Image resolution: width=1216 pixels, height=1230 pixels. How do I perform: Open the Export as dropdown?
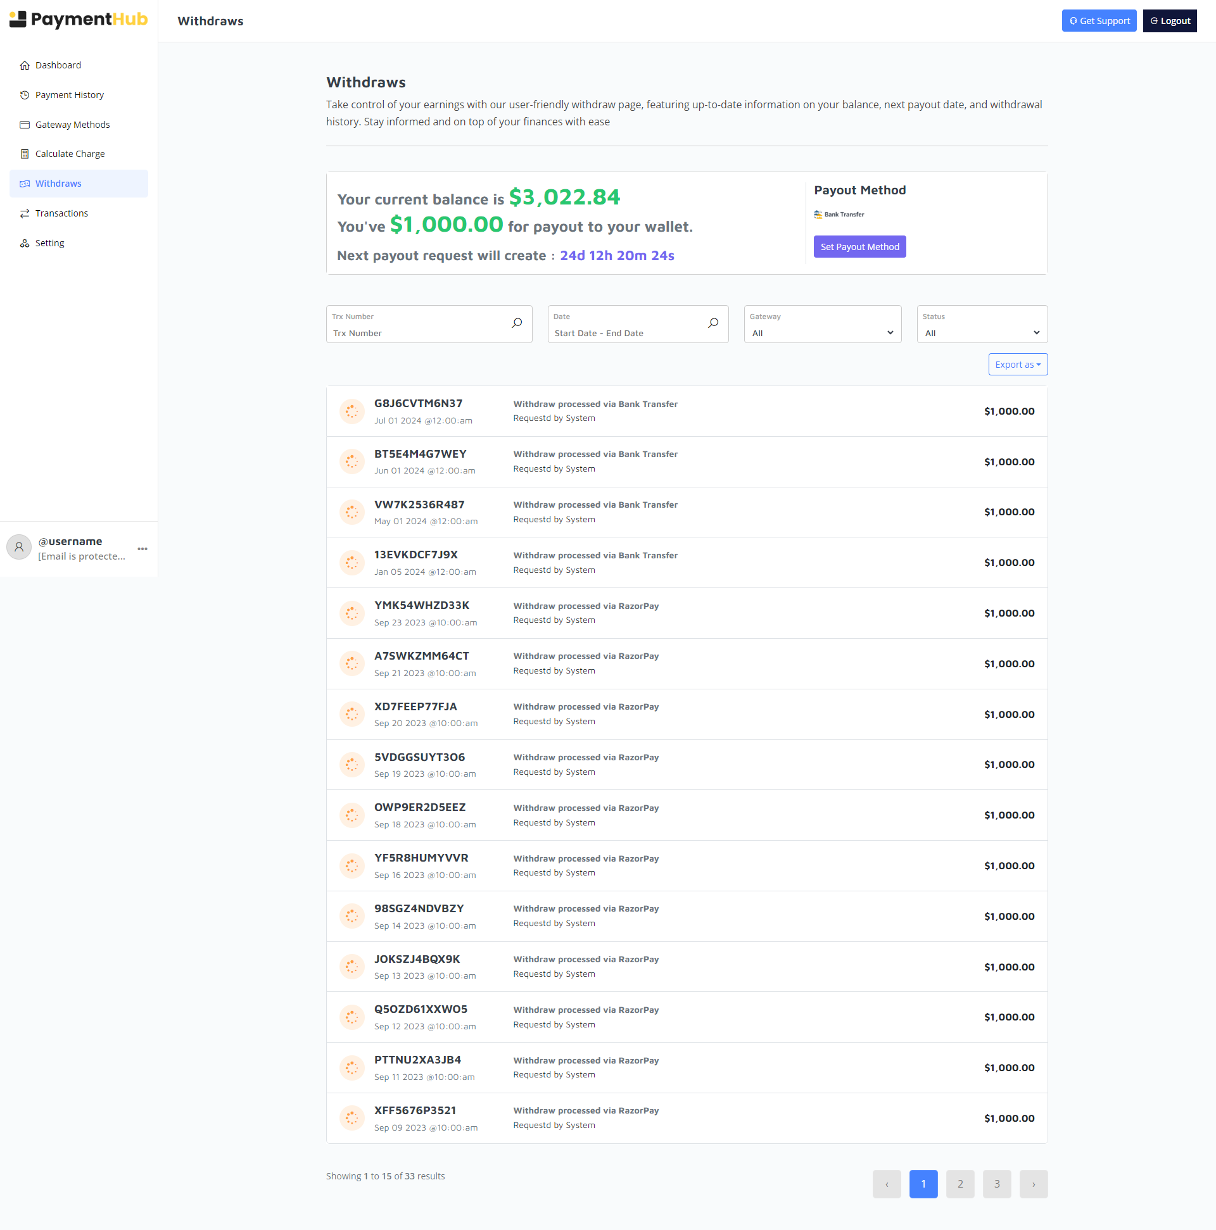coord(1017,365)
